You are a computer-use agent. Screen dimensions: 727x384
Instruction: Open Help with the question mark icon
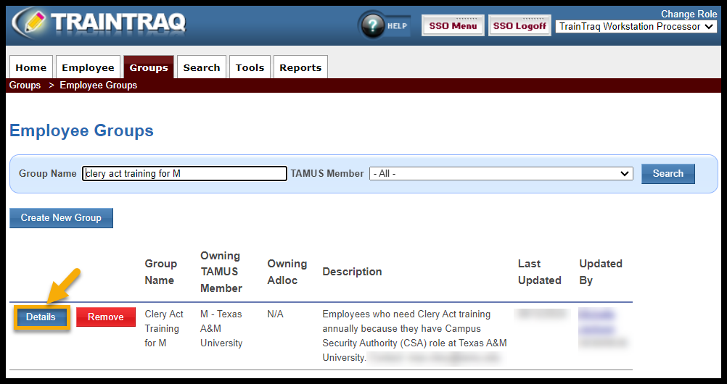pos(374,26)
